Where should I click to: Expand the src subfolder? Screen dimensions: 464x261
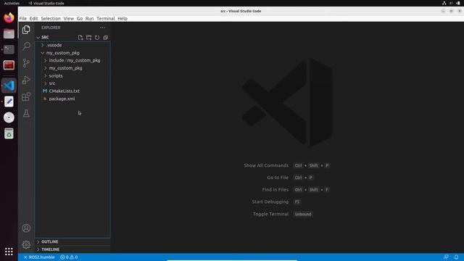(x=72, y=83)
